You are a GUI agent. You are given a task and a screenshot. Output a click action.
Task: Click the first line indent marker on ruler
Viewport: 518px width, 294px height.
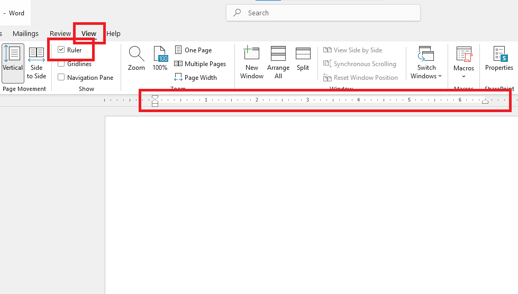pos(155,97)
